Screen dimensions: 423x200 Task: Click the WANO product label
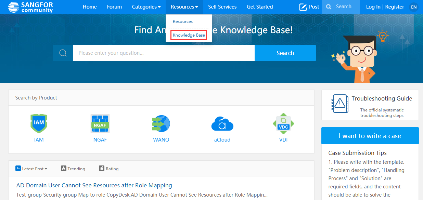[161, 139]
